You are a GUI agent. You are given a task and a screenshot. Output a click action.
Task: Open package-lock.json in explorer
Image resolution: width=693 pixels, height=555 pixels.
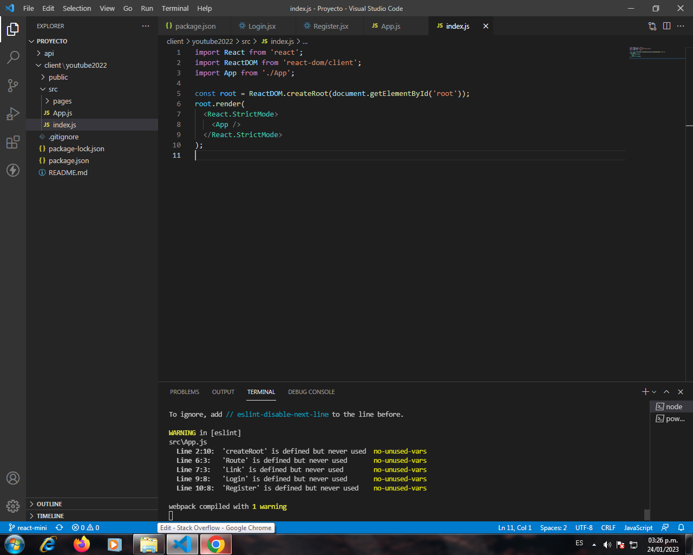pos(92,149)
